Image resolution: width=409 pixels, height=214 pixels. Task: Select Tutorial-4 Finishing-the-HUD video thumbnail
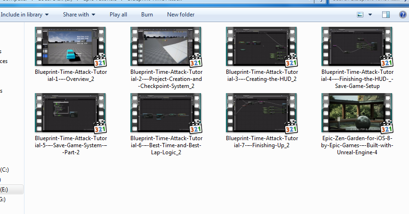click(357, 47)
